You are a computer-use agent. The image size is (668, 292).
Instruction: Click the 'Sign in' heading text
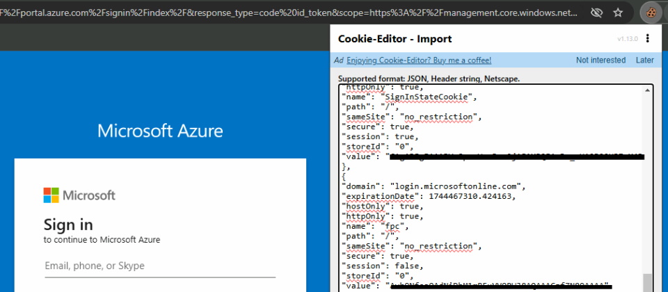[68, 225]
